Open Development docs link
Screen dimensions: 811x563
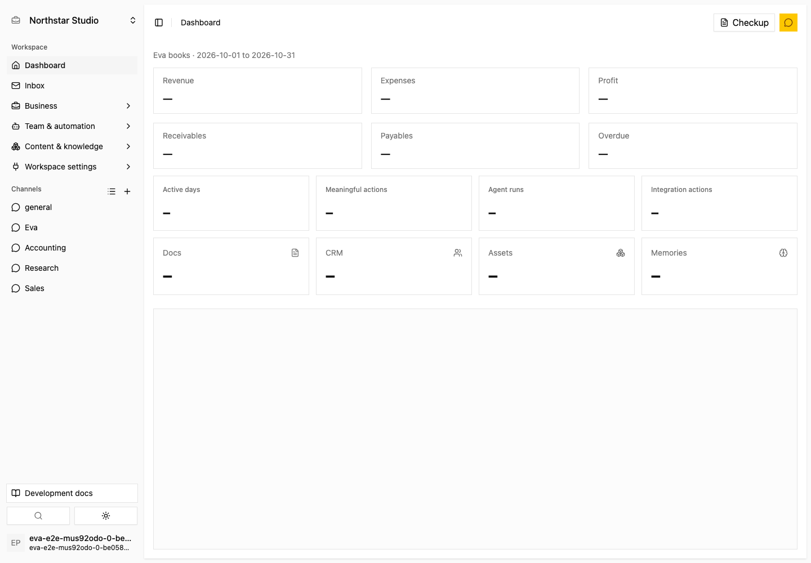pyautogui.click(x=72, y=493)
